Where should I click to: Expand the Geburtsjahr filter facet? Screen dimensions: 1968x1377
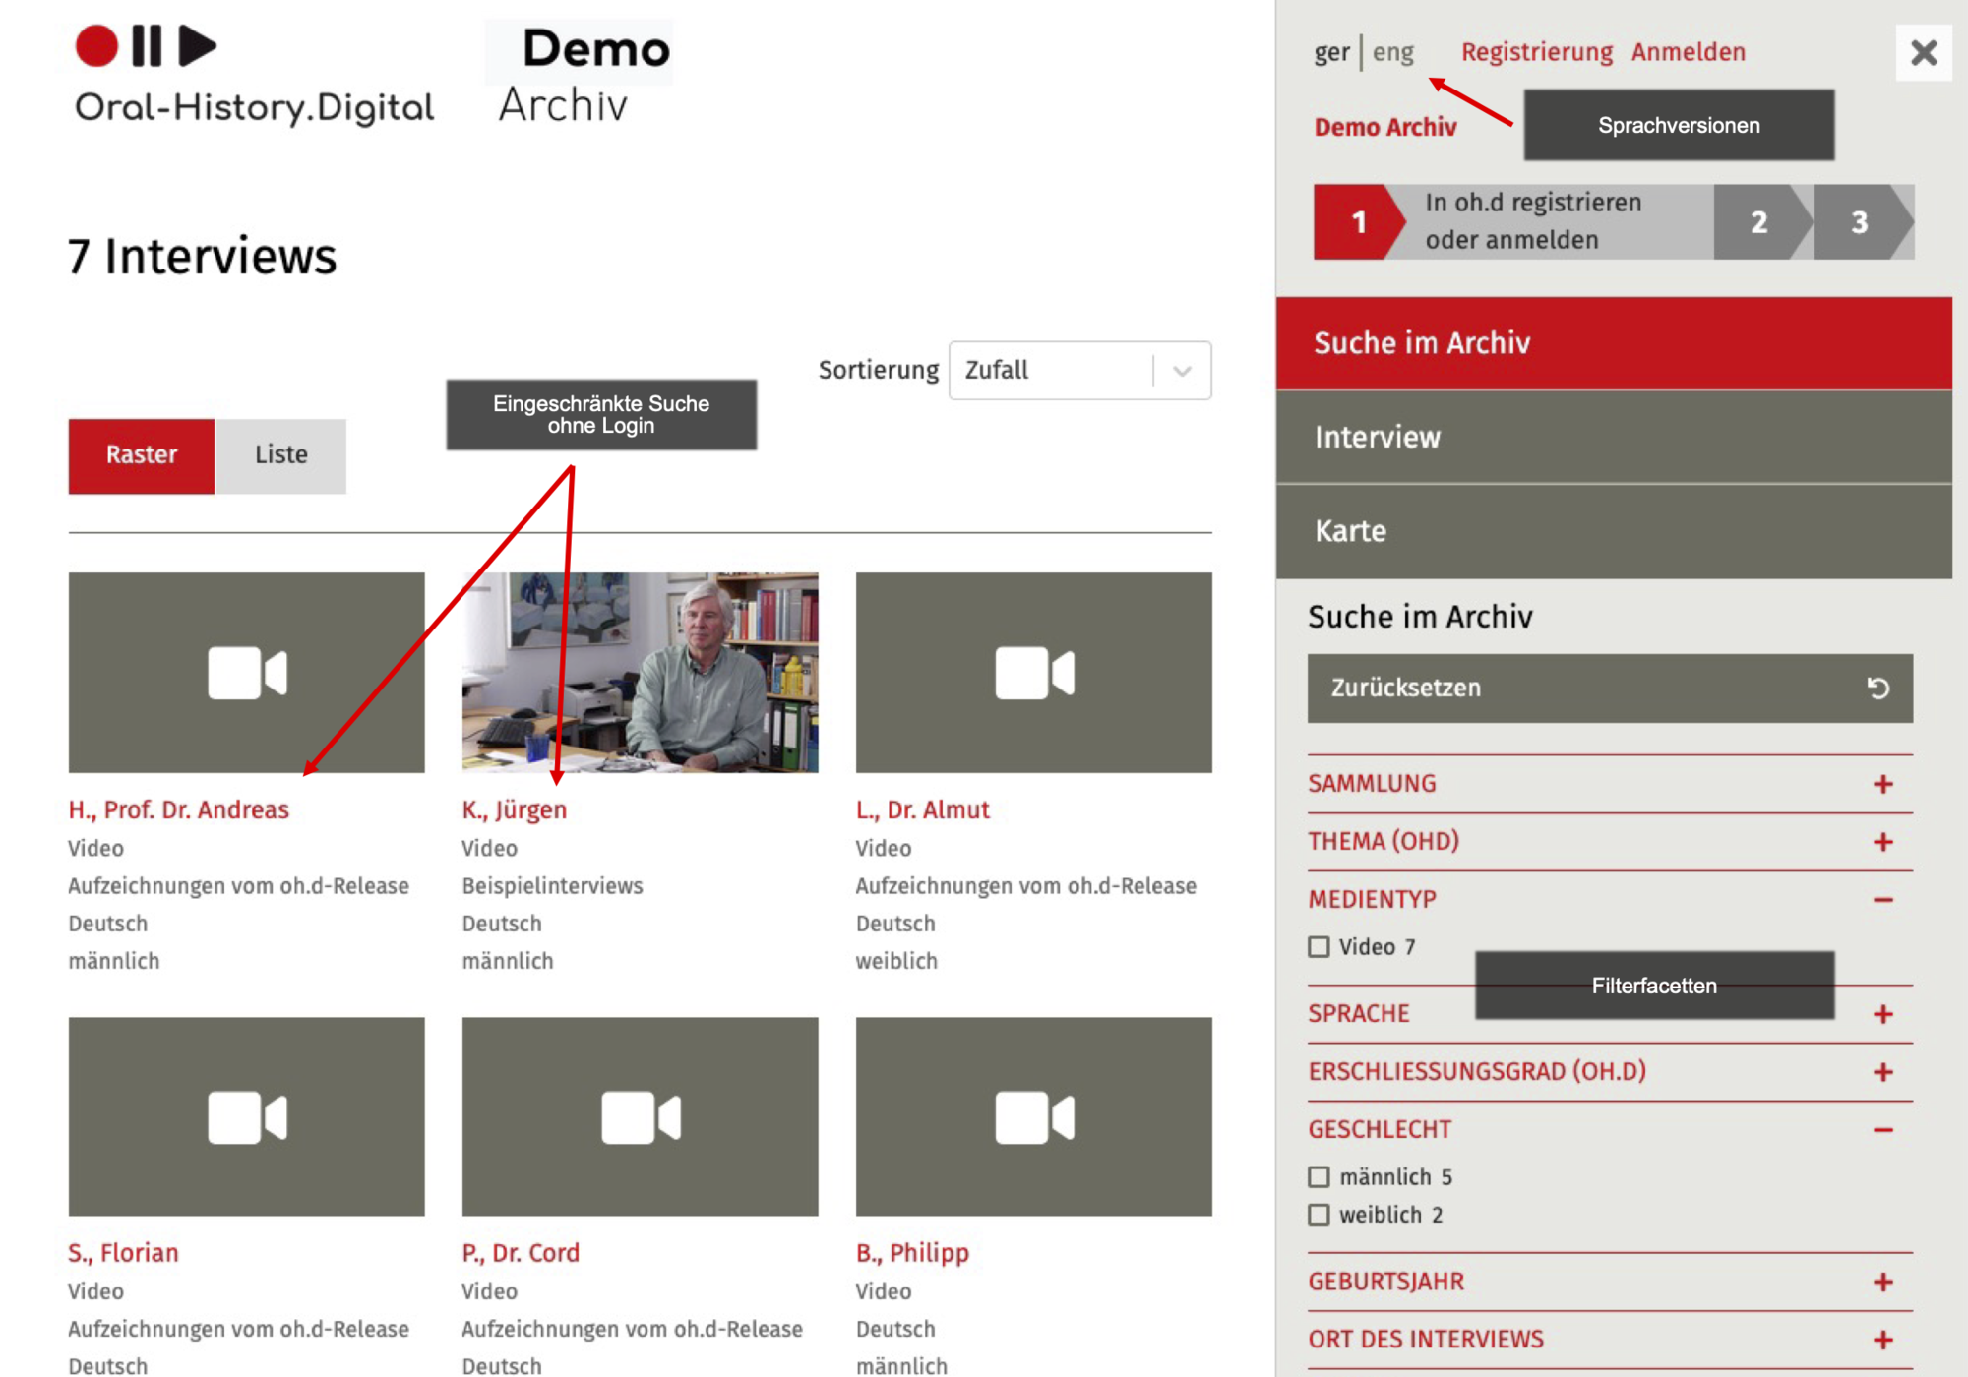click(x=1882, y=1282)
